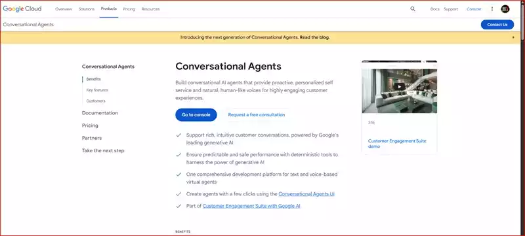Play the Customer Engagement Suite demo video
525x236 pixels.
click(399, 87)
